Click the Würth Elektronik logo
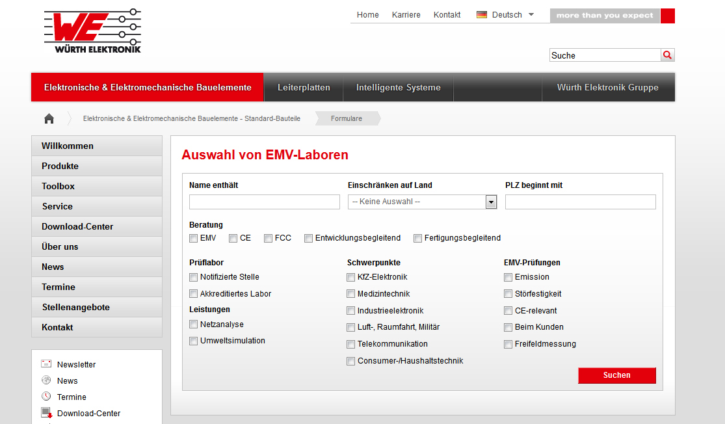The image size is (725, 424). tap(92, 31)
